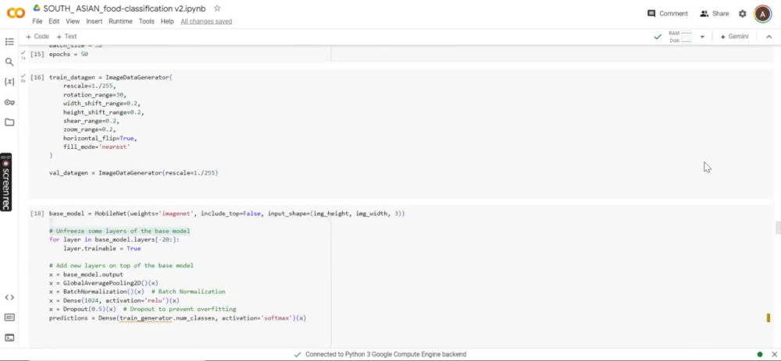Click the line 'rotation_range=30,'
The image size is (781, 361).
pyautogui.click(x=95, y=95)
